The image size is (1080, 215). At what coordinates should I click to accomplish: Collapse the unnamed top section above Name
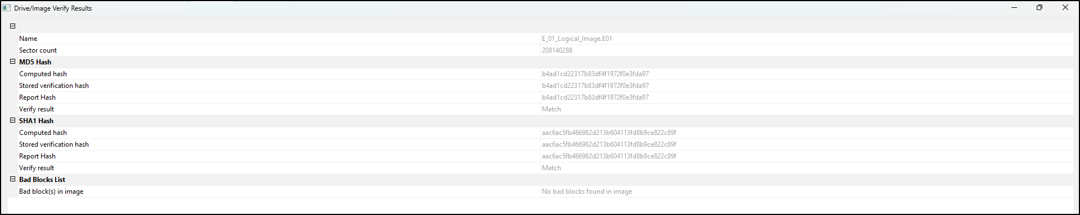pos(13,26)
